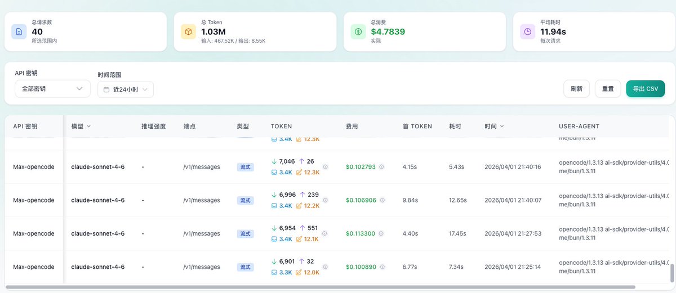
Task: Click cache write icon beside 12.0K
Action: pos(299,272)
